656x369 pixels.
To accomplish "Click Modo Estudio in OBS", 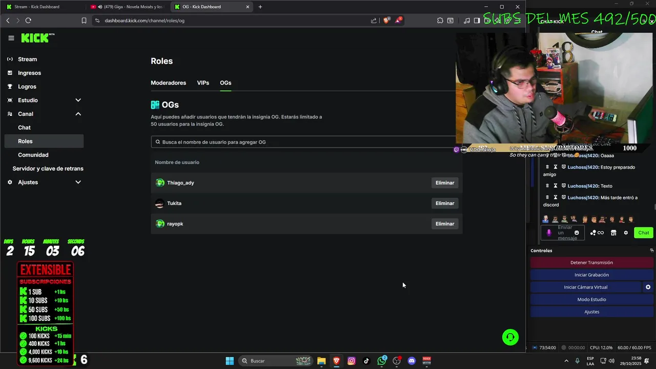I will pyautogui.click(x=591, y=299).
